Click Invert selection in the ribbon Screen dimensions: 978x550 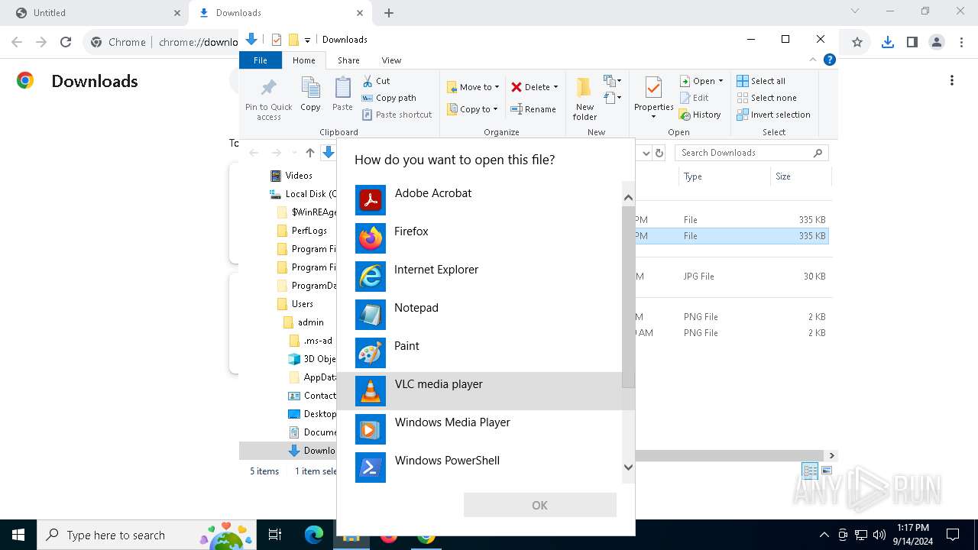[x=773, y=115]
